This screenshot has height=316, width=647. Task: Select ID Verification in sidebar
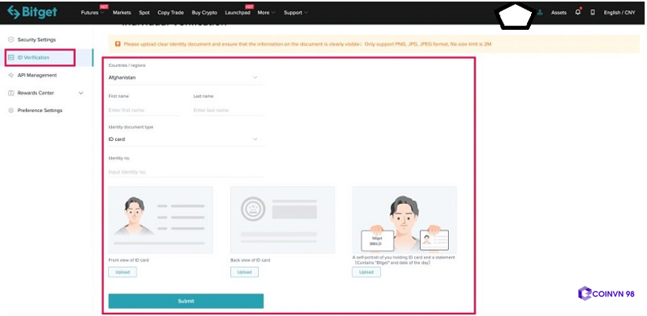pos(39,58)
